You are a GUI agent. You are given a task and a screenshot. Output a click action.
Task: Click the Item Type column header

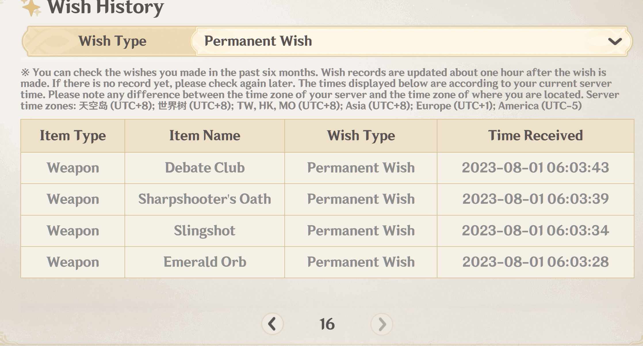(73, 136)
